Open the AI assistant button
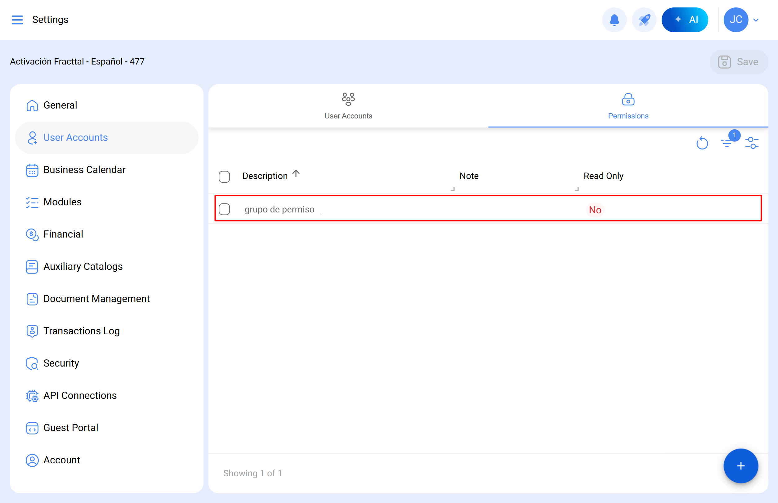This screenshot has height=503, width=778. click(685, 20)
